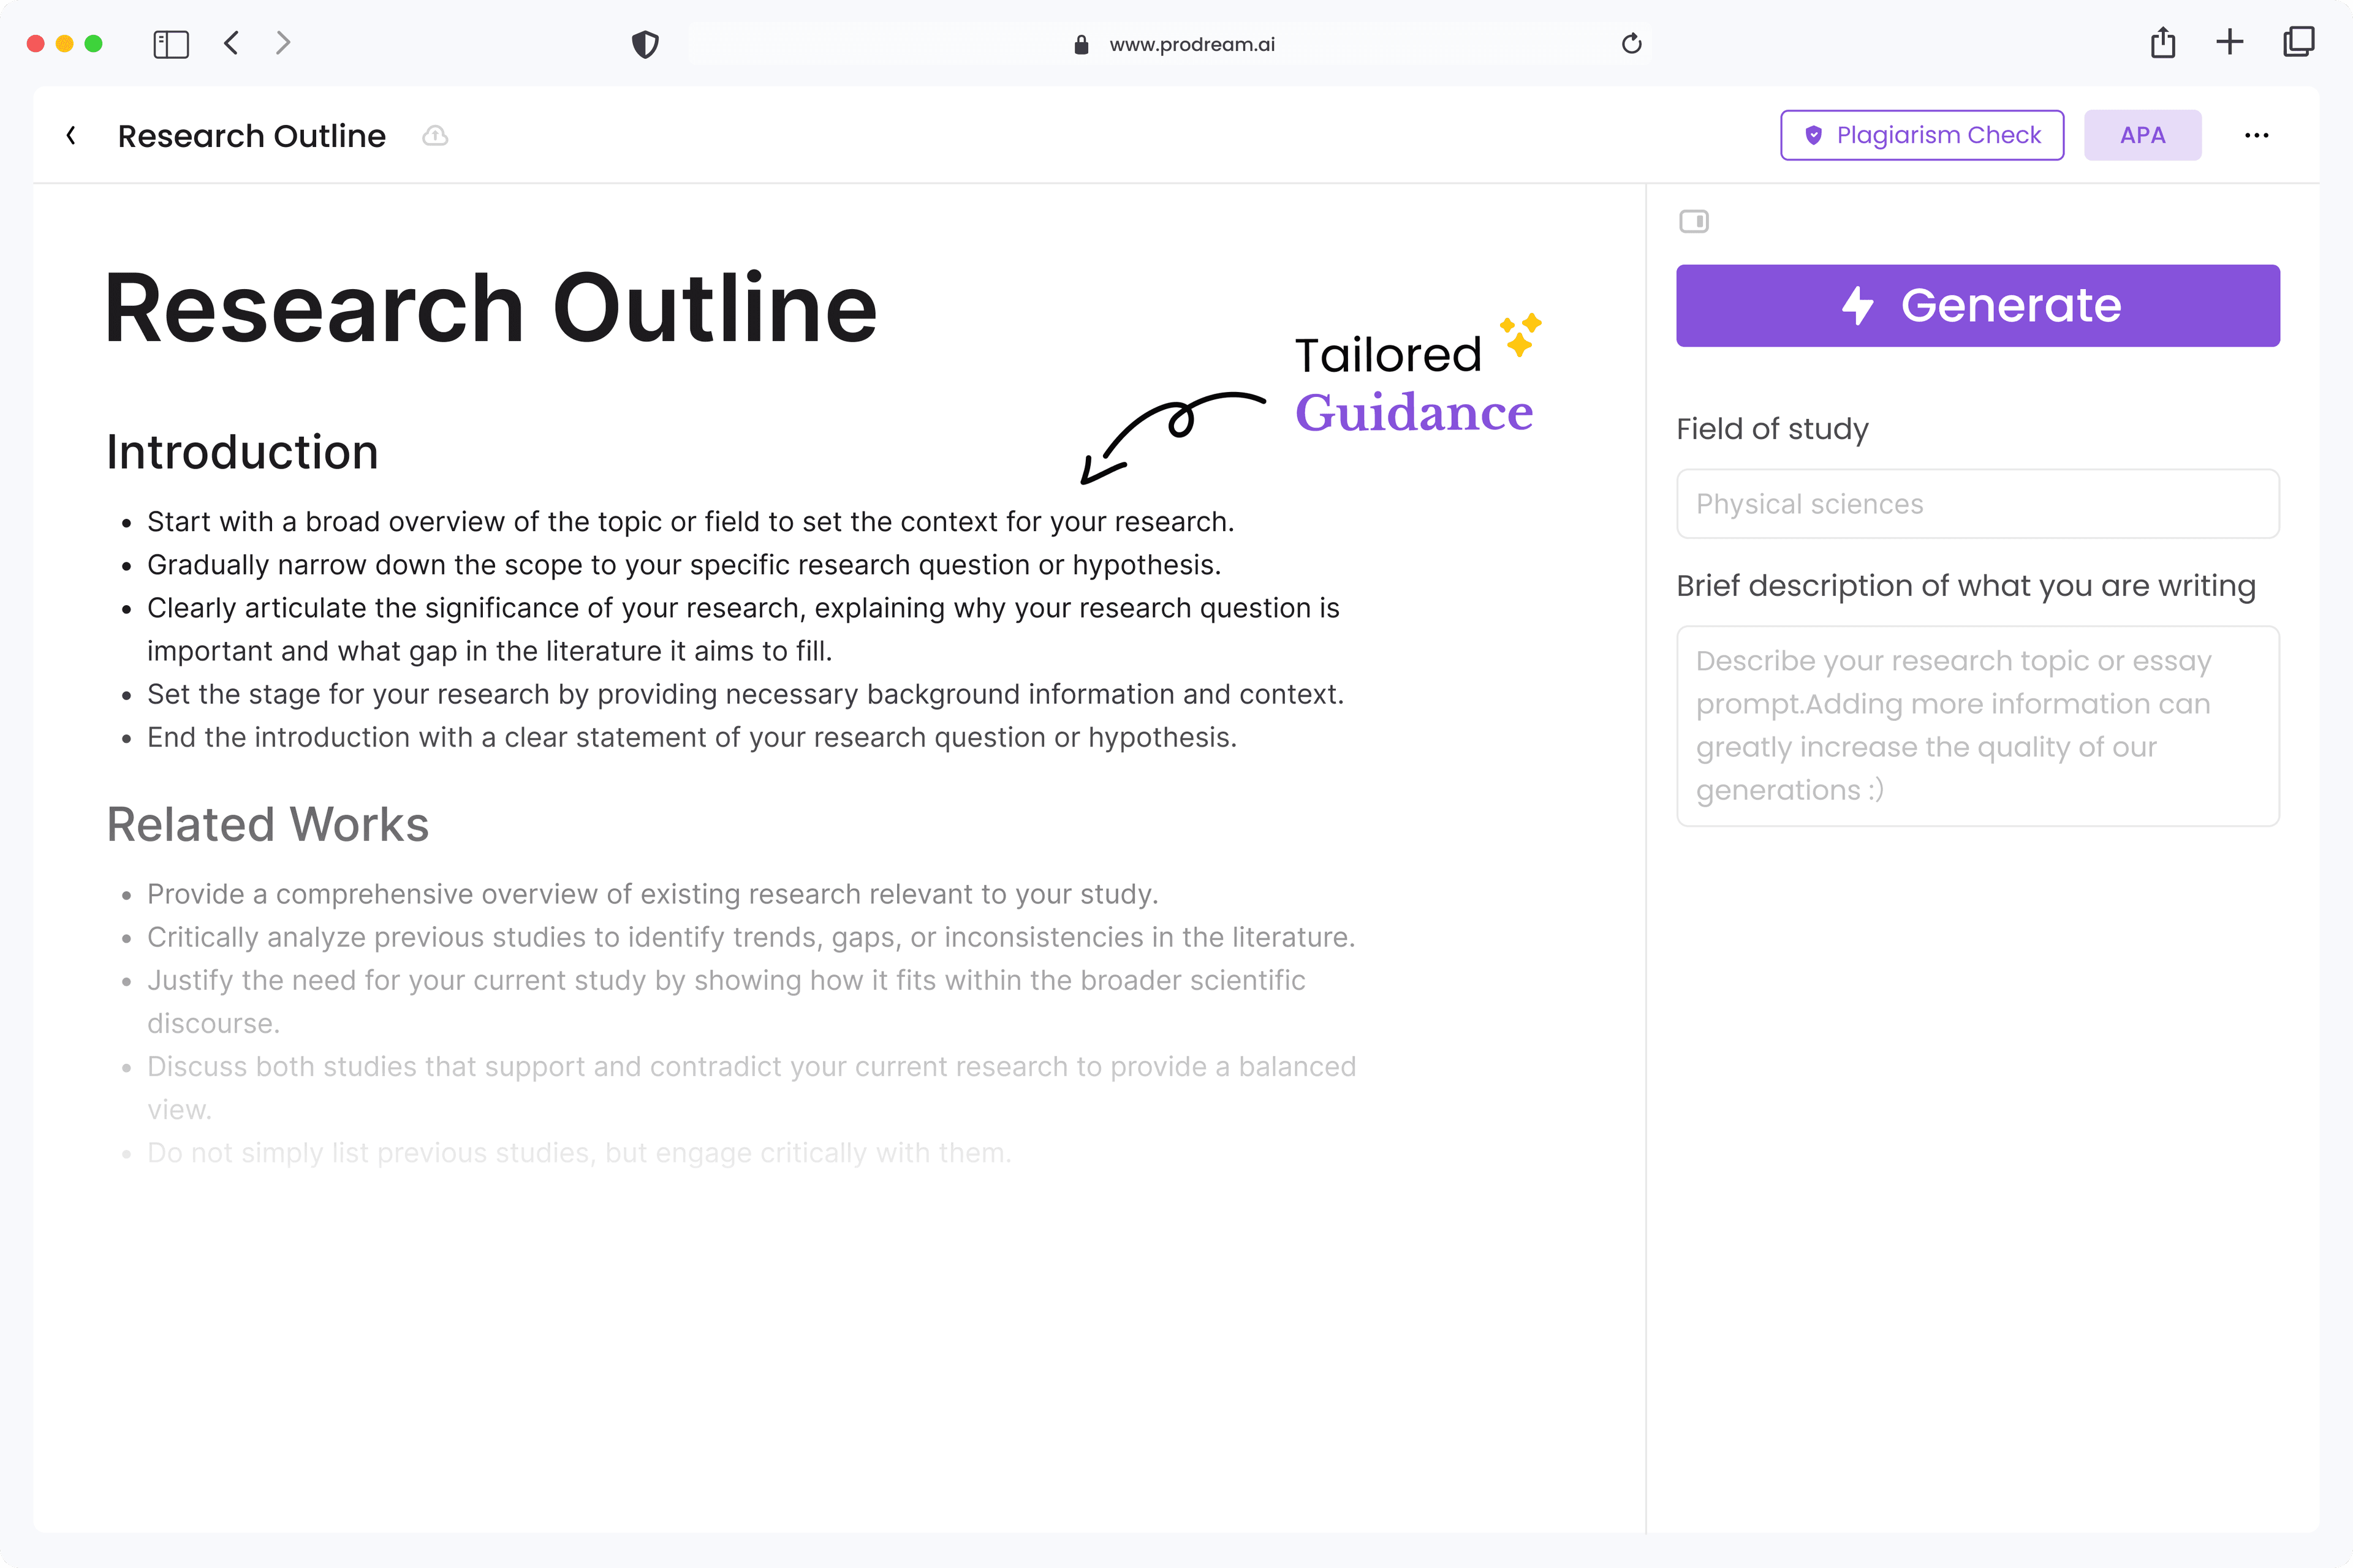
Task: Go forward with browser forward arrow
Action: [283, 43]
